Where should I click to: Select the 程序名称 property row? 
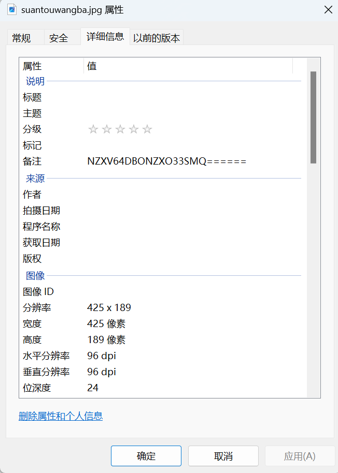[162, 226]
